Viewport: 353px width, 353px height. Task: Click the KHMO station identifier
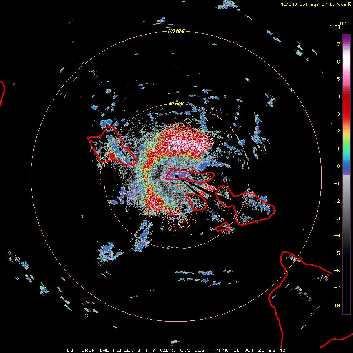coord(222,350)
